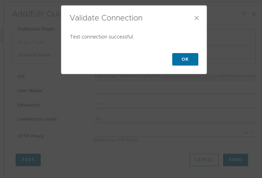
Task: Open help for Add/Edit Outbound dialog
Action: point(244,14)
